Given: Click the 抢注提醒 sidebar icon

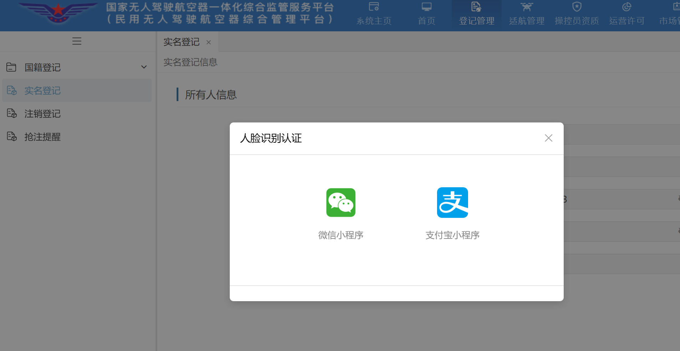Looking at the screenshot, I should tap(12, 137).
